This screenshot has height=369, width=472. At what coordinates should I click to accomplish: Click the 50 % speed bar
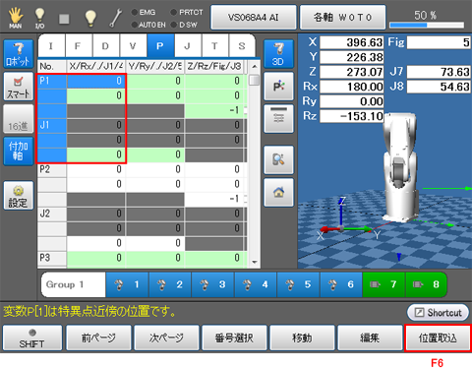click(x=426, y=25)
